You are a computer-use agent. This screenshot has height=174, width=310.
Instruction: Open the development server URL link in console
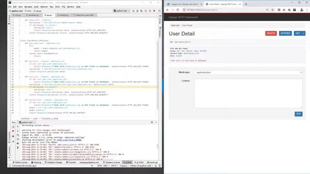coord(69,140)
